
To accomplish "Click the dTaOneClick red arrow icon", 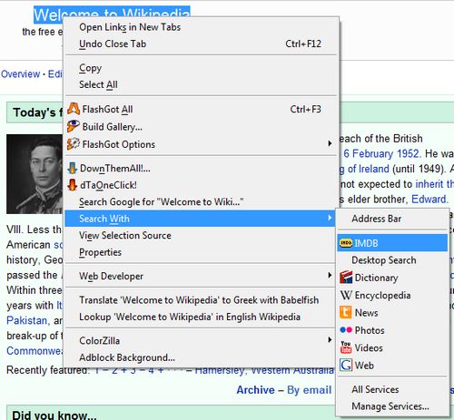I will tap(73, 185).
